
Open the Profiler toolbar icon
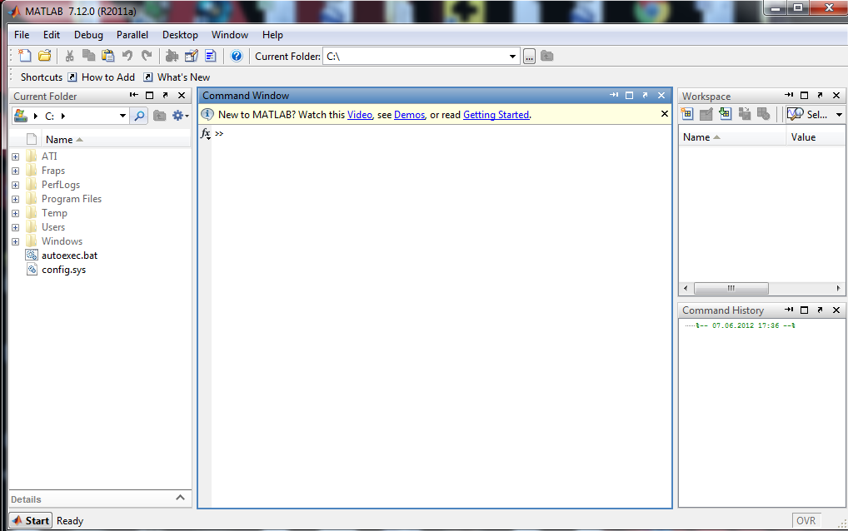[x=211, y=56]
